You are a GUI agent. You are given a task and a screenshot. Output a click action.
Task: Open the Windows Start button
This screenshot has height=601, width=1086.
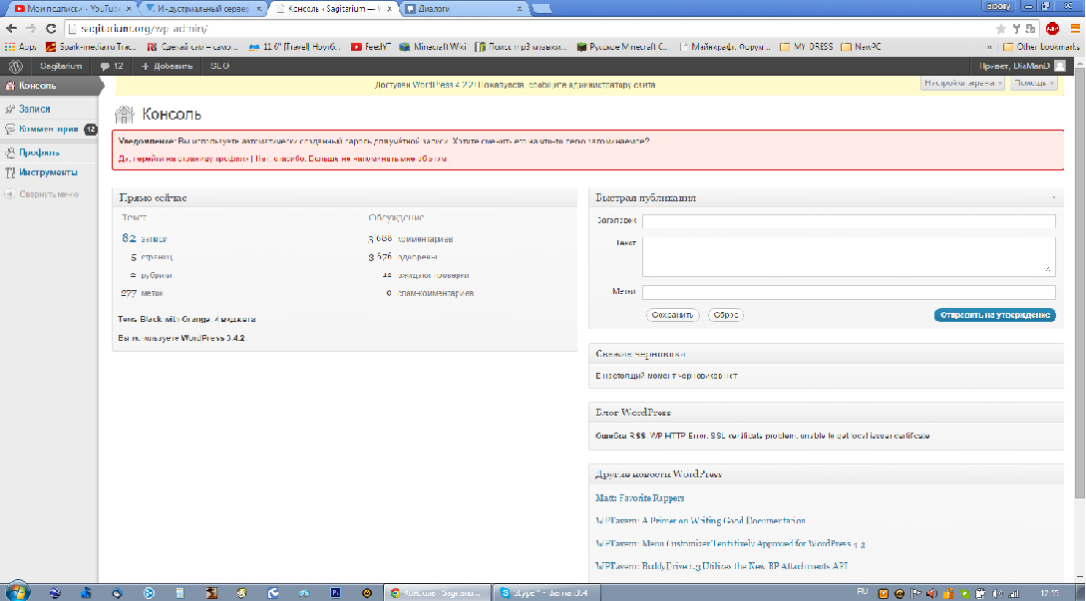pos(17,592)
